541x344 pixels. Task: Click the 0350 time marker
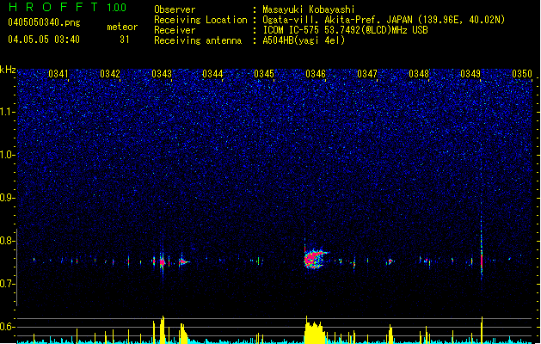[522, 73]
